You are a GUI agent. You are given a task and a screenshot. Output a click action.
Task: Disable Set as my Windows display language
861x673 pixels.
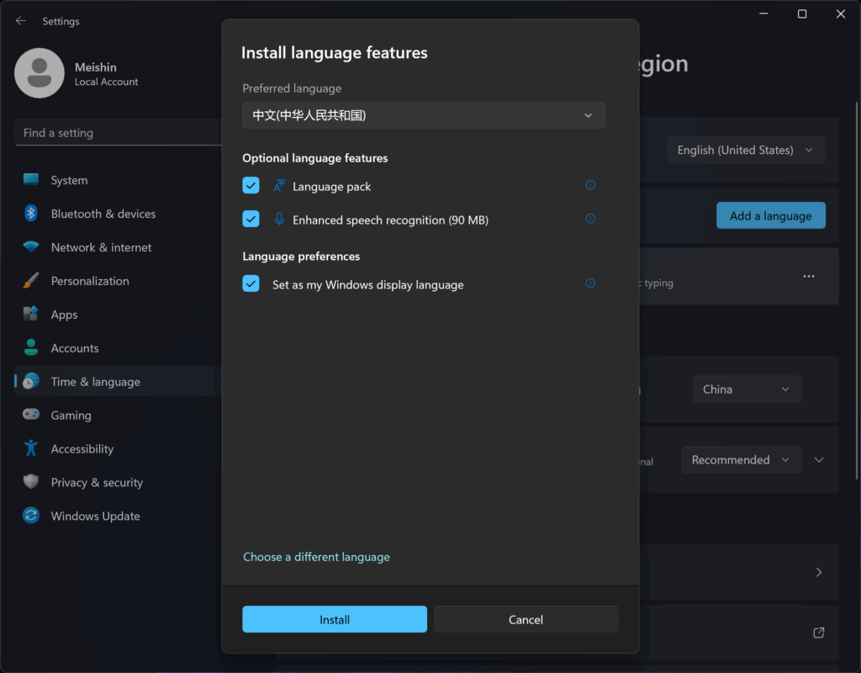[x=251, y=284]
